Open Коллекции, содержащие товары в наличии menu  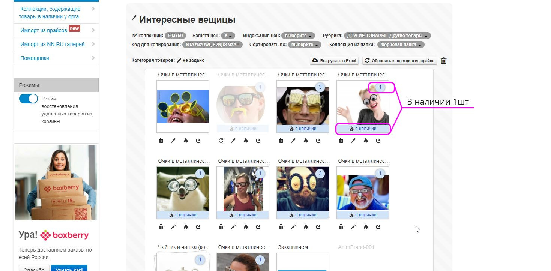tap(56, 13)
